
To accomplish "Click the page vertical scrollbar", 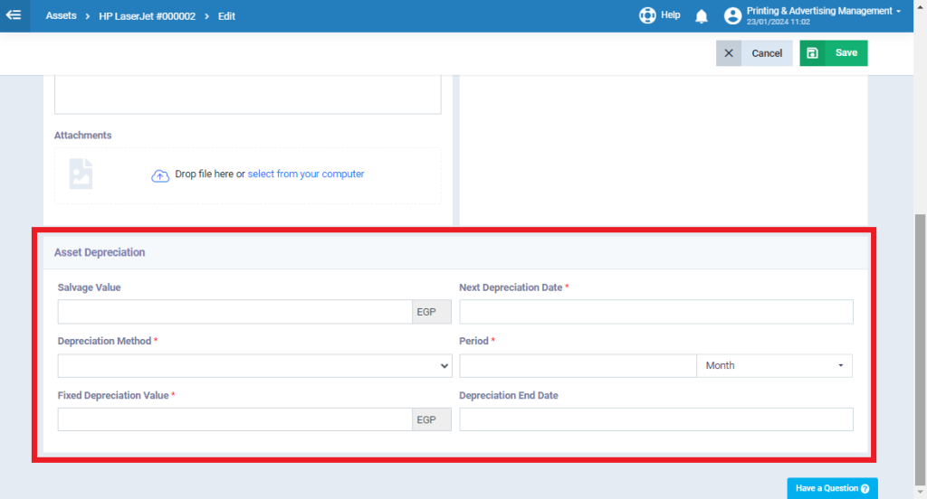I will [x=921, y=344].
